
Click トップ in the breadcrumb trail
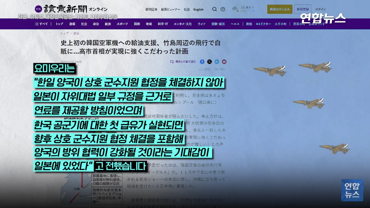(65, 33)
